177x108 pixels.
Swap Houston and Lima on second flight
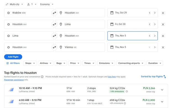[54, 24]
